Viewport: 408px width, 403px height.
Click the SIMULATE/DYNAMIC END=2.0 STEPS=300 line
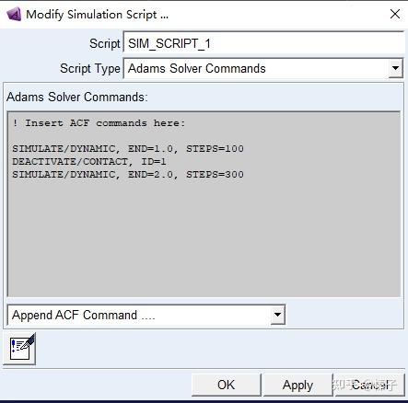point(128,175)
